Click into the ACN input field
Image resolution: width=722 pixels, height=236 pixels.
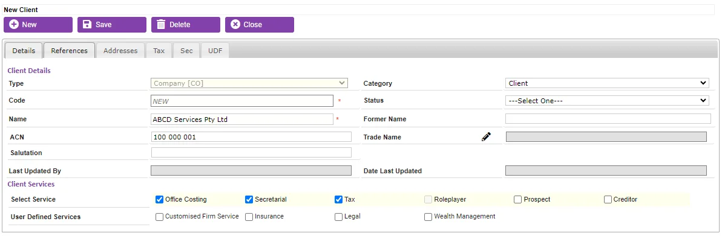251,137
